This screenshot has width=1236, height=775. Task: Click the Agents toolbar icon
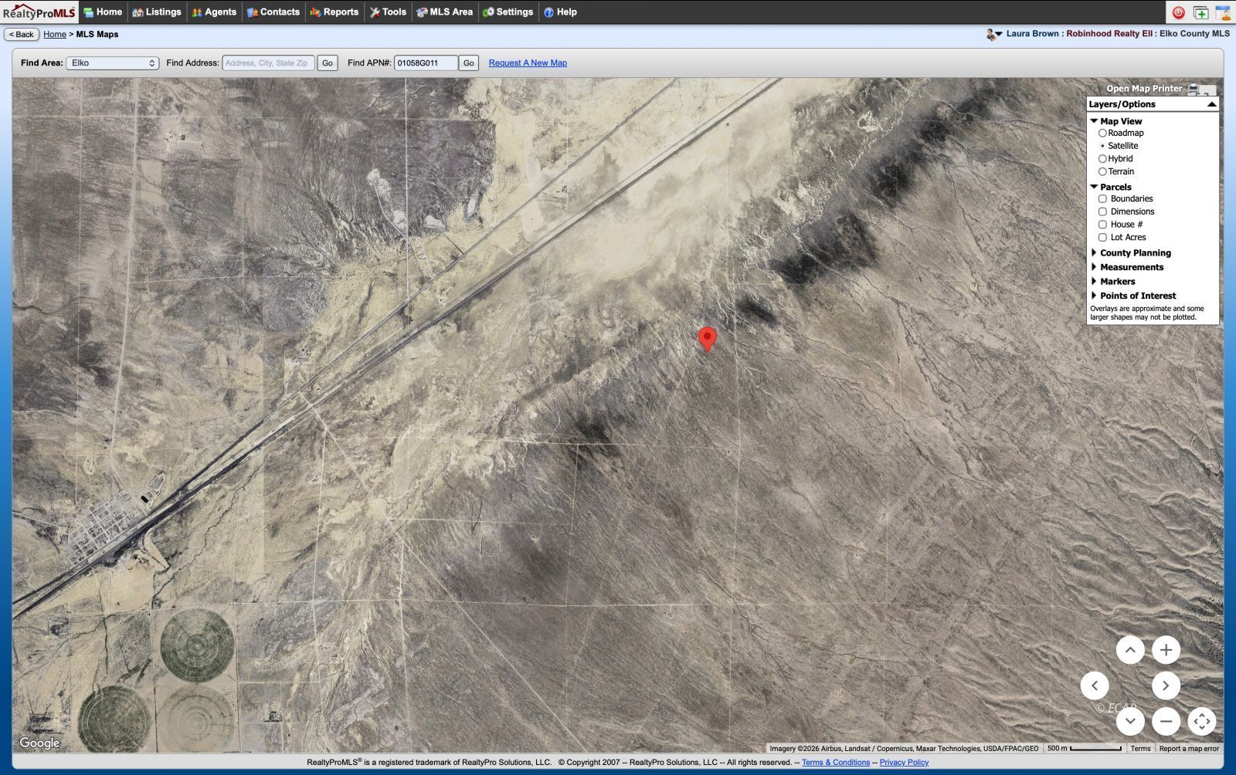click(215, 12)
